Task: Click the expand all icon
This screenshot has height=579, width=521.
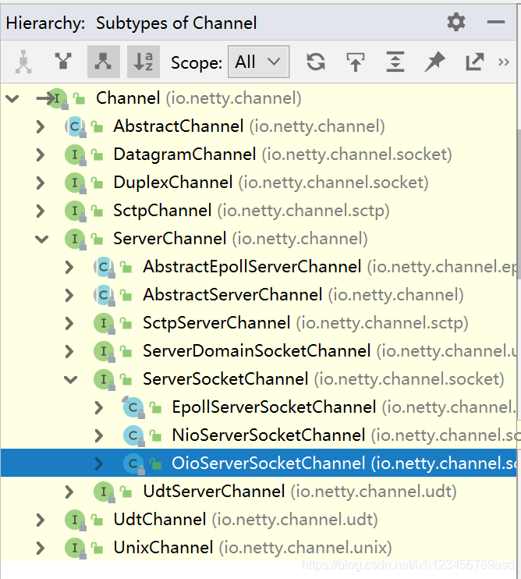Action: click(x=395, y=62)
